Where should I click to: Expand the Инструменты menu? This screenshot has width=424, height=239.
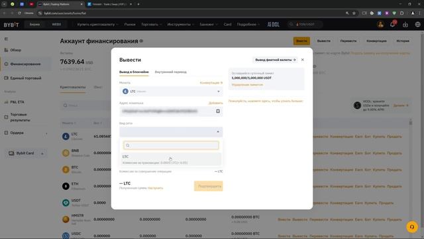pos(181,25)
